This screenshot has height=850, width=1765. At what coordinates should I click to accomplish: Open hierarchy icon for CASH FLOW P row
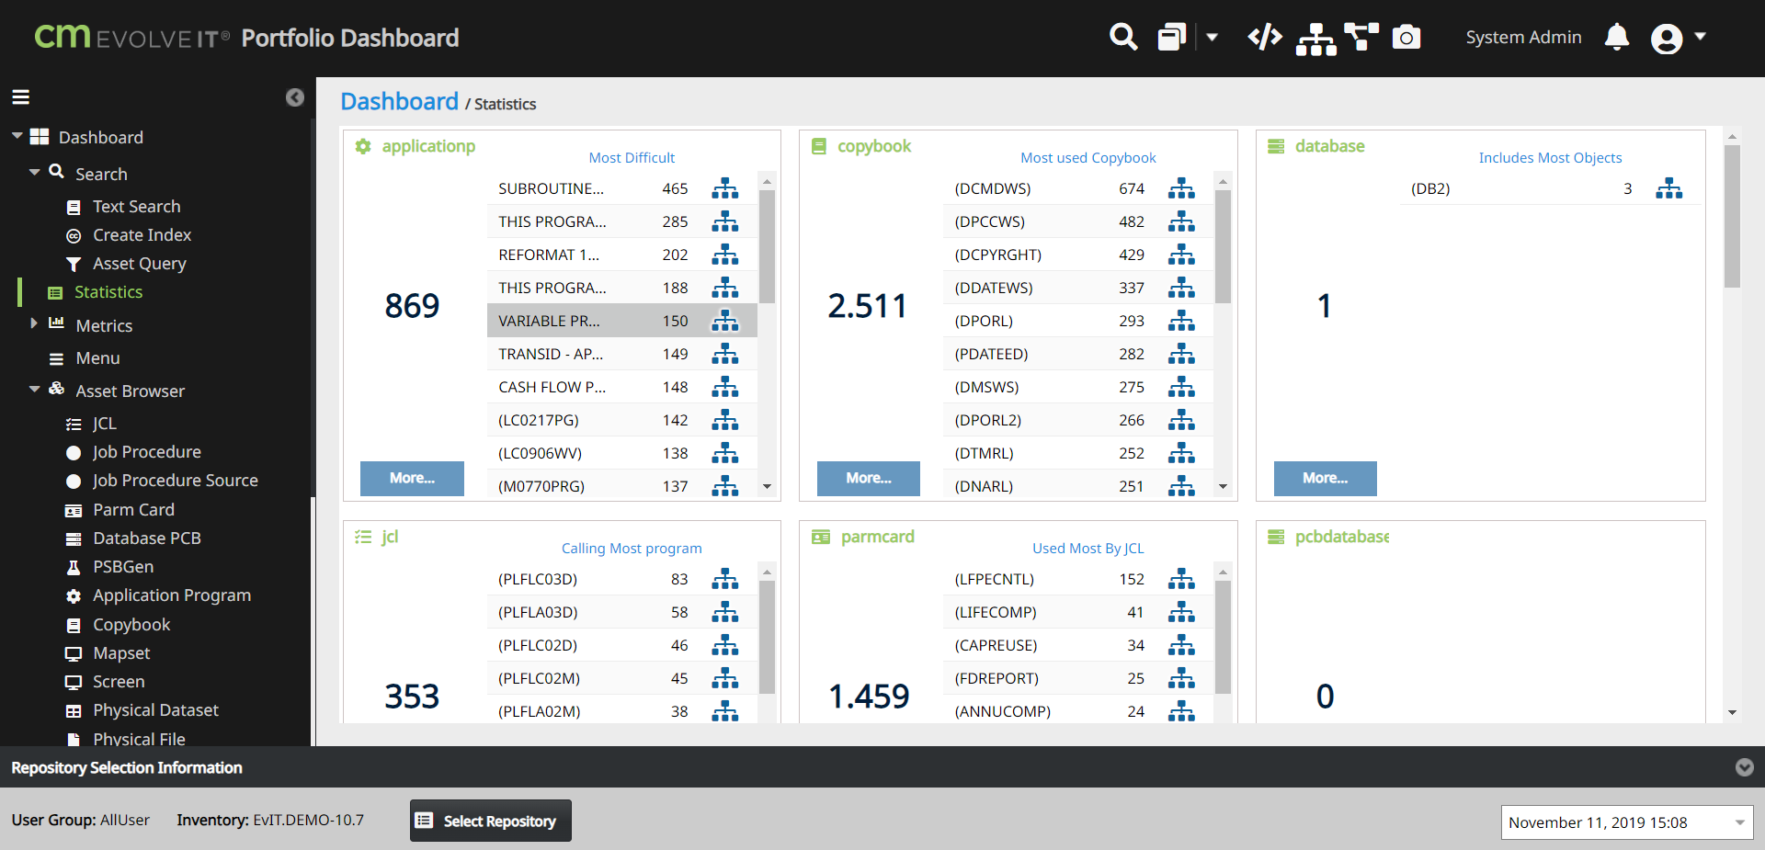(x=725, y=387)
